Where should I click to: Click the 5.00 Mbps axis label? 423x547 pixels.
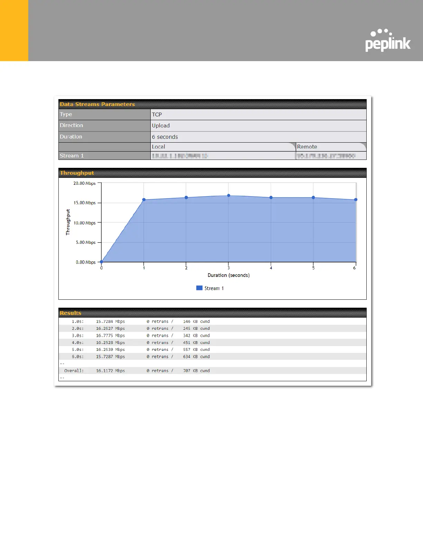click(x=86, y=242)
